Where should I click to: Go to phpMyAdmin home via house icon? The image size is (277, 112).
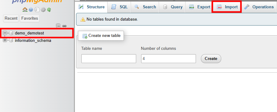point(25,10)
